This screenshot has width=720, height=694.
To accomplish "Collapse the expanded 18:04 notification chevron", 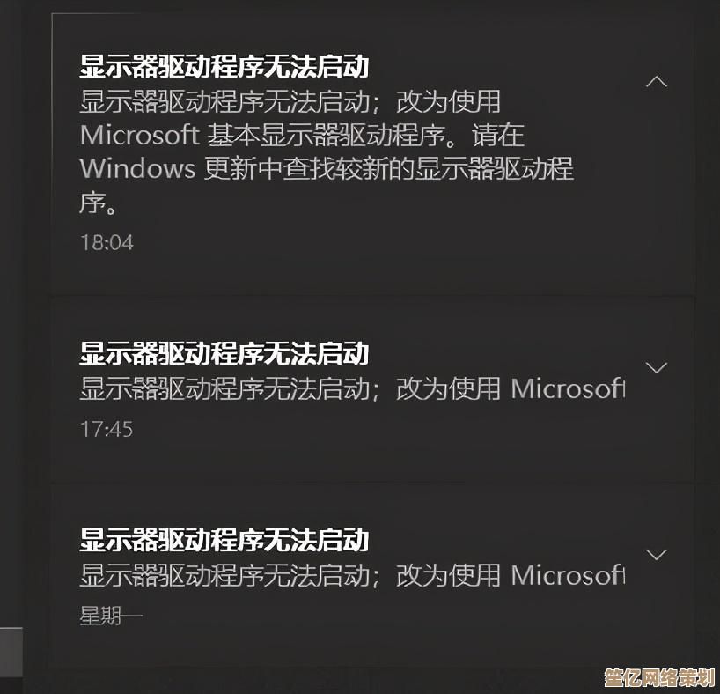I will click(x=656, y=81).
